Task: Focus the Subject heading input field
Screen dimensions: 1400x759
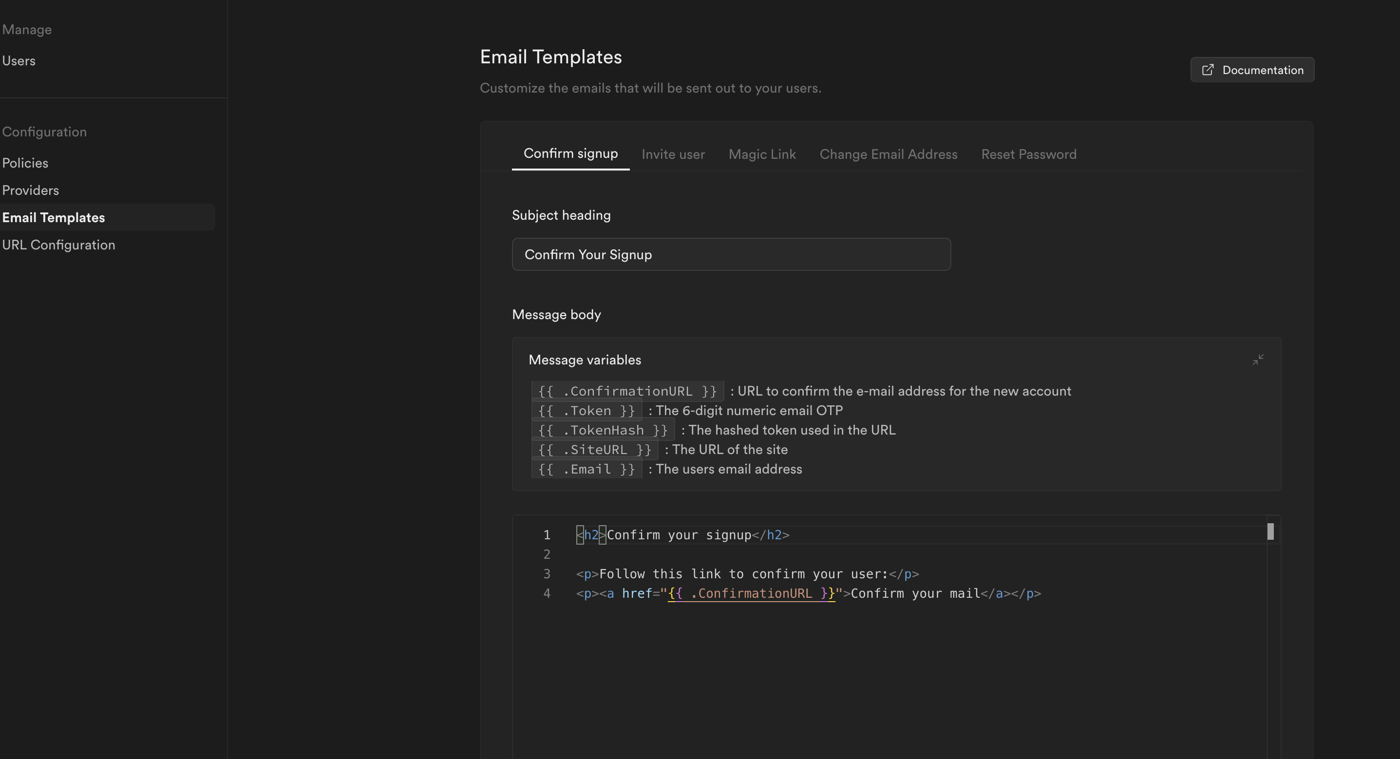Action: [x=731, y=254]
